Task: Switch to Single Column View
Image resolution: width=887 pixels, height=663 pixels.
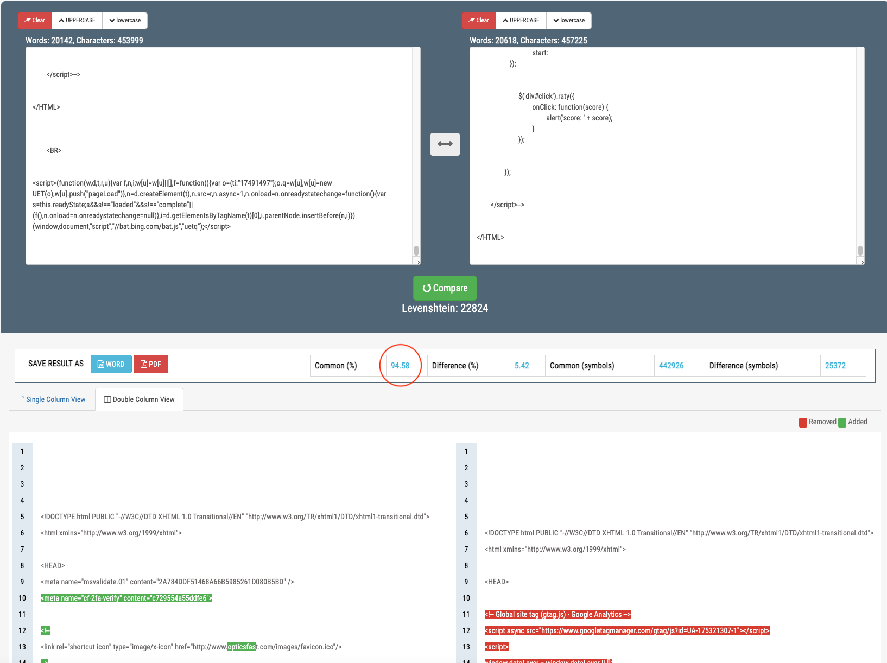Action: [52, 399]
